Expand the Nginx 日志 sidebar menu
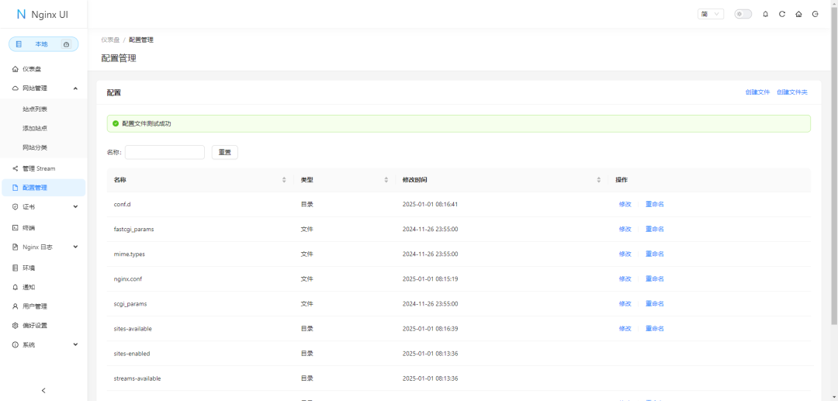The height and width of the screenshot is (401, 838). pyautogui.click(x=75, y=247)
